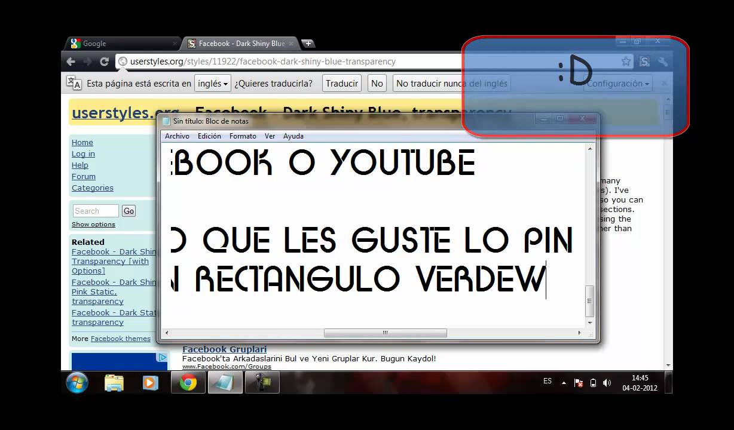
Task: Open Notepad's Archivo menu
Action: (x=177, y=136)
